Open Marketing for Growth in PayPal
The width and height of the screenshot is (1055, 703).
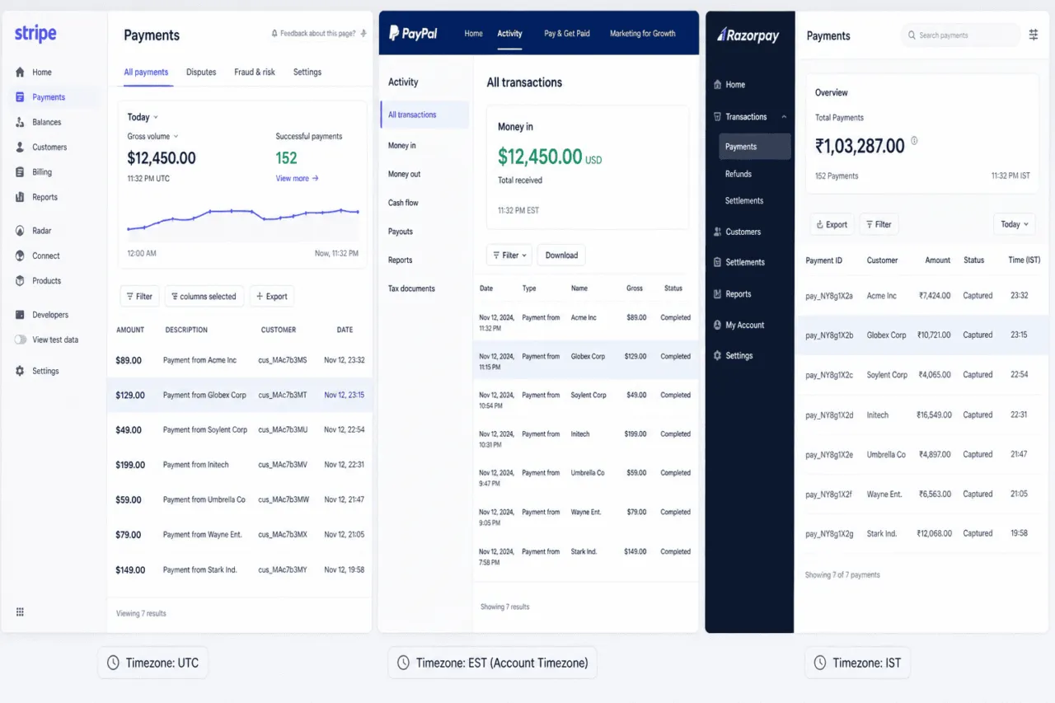pyautogui.click(x=643, y=34)
